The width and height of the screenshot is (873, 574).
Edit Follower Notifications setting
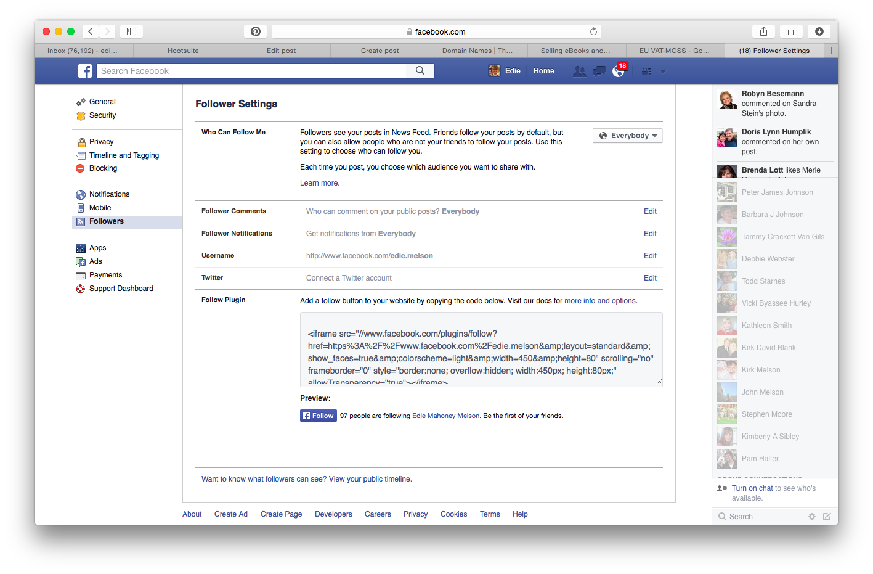[650, 234]
